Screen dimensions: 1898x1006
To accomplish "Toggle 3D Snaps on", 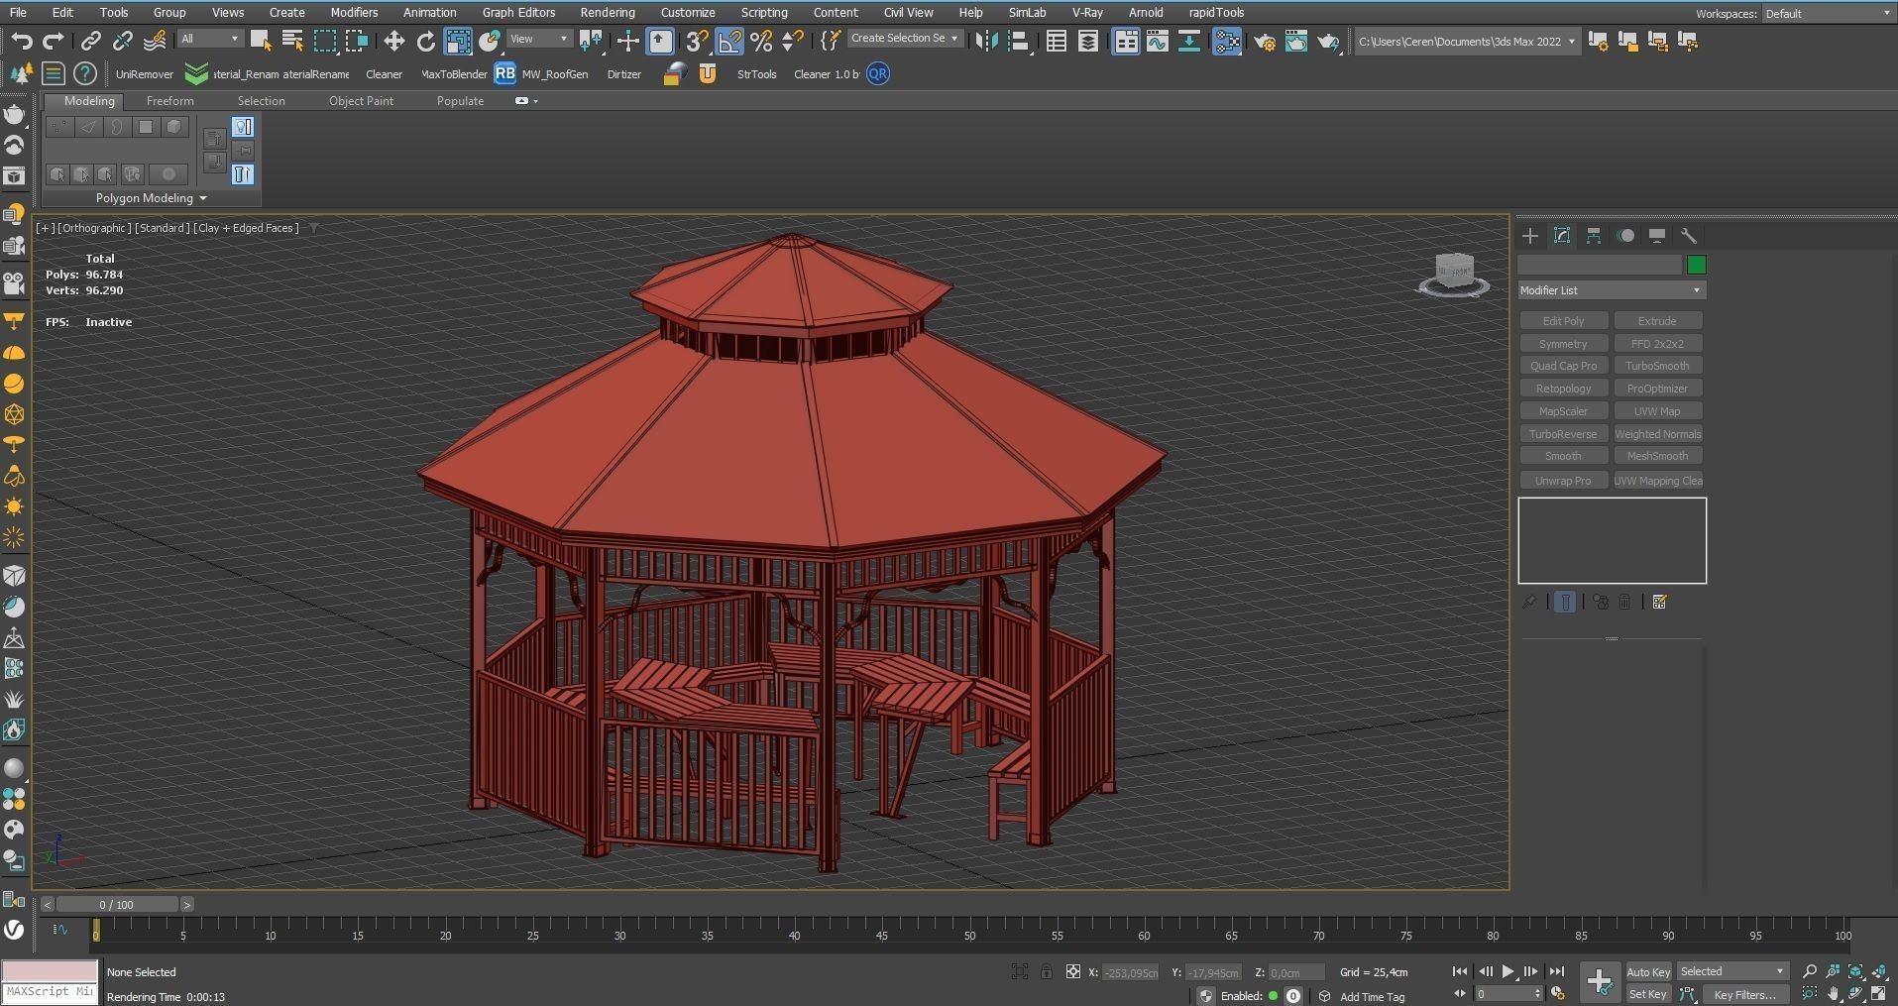I will click(698, 41).
